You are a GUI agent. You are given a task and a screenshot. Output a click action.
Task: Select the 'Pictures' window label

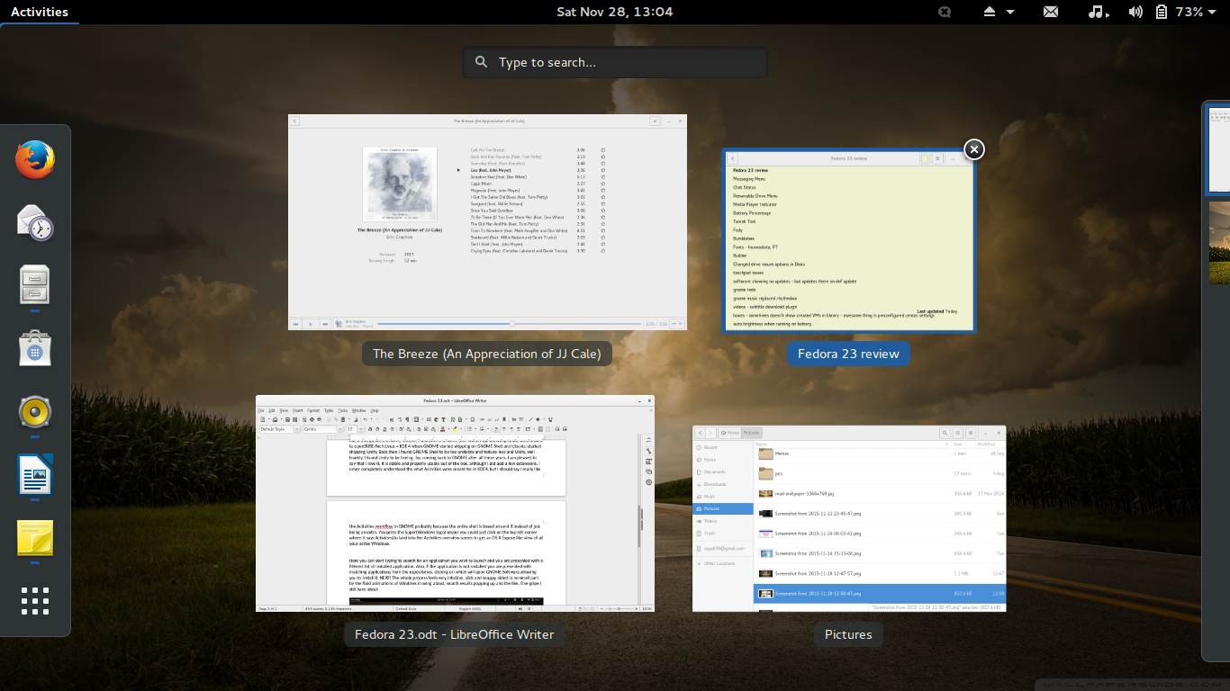(x=848, y=634)
